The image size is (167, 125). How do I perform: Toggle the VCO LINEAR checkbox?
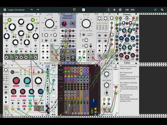[x=92, y=35]
